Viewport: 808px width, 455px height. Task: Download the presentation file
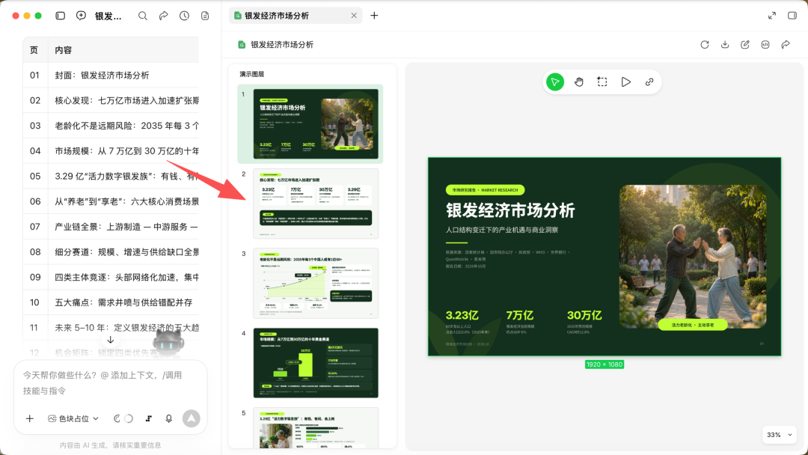(x=725, y=44)
